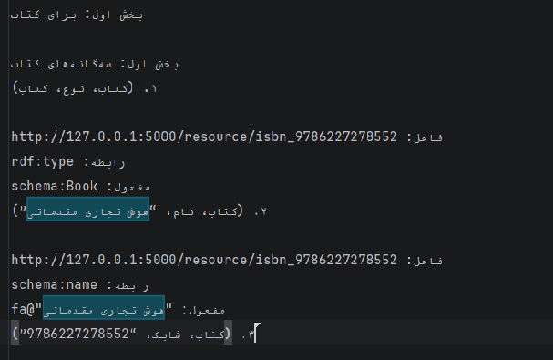The width and height of the screenshot is (553, 360).
Task: Click highlighted 'هوش تجاری مقدماتی' in the numbered line ۲
Action: [x=87, y=211]
